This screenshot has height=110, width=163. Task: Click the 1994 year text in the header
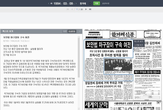point(57,4)
